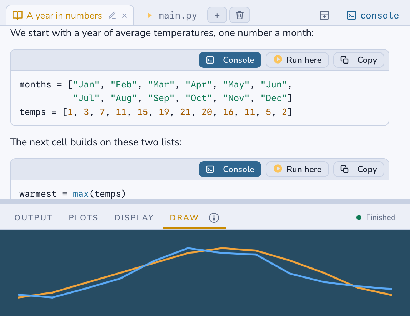Click the "Jan" string in months list
The image size is (410, 316).
click(x=86, y=85)
